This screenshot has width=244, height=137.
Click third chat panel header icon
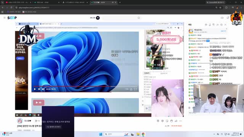(213, 25)
